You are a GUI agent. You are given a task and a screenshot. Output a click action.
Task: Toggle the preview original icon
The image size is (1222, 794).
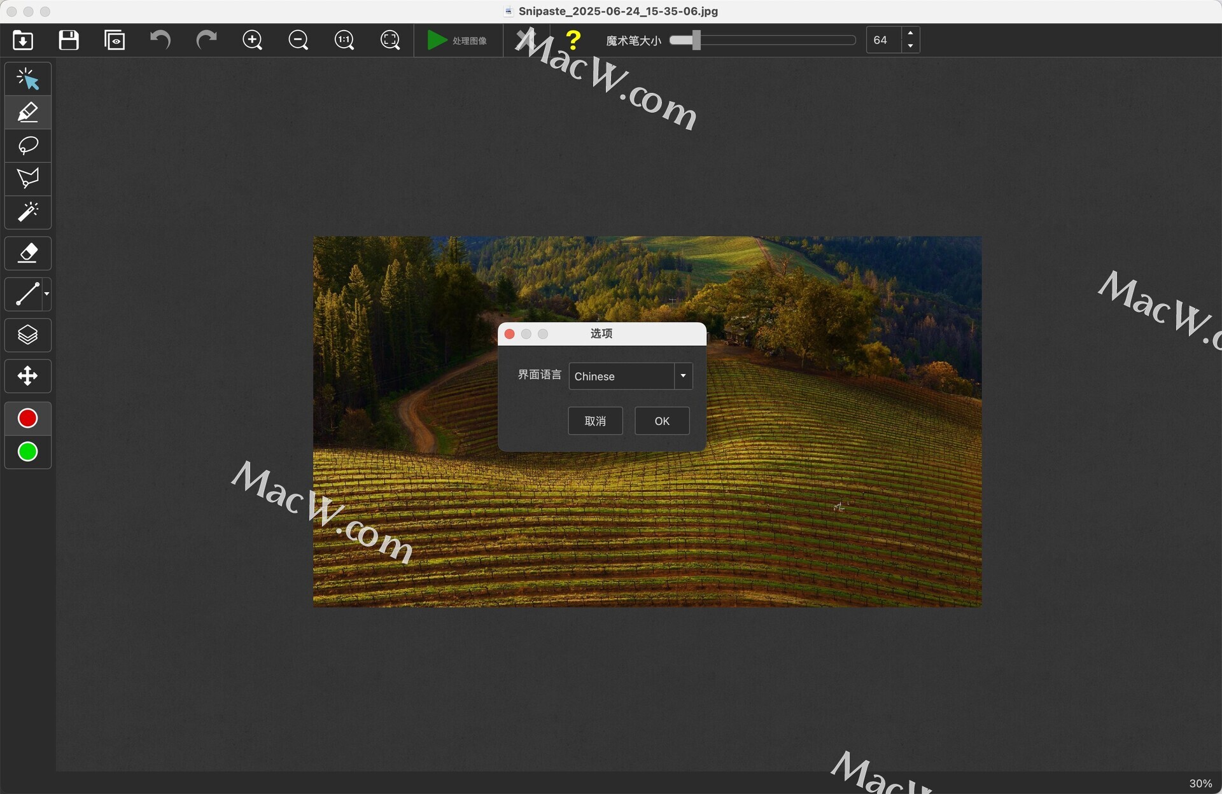pyautogui.click(x=115, y=41)
